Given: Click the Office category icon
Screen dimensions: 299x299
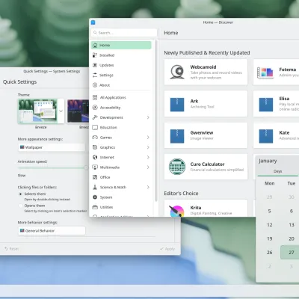Looking at the screenshot, I should coord(95,177).
